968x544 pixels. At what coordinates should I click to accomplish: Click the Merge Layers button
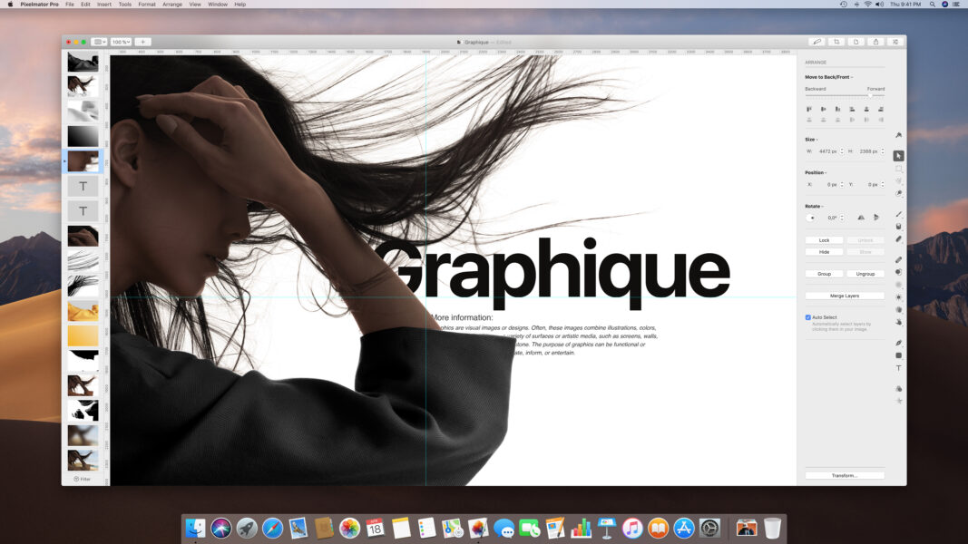pyautogui.click(x=845, y=295)
